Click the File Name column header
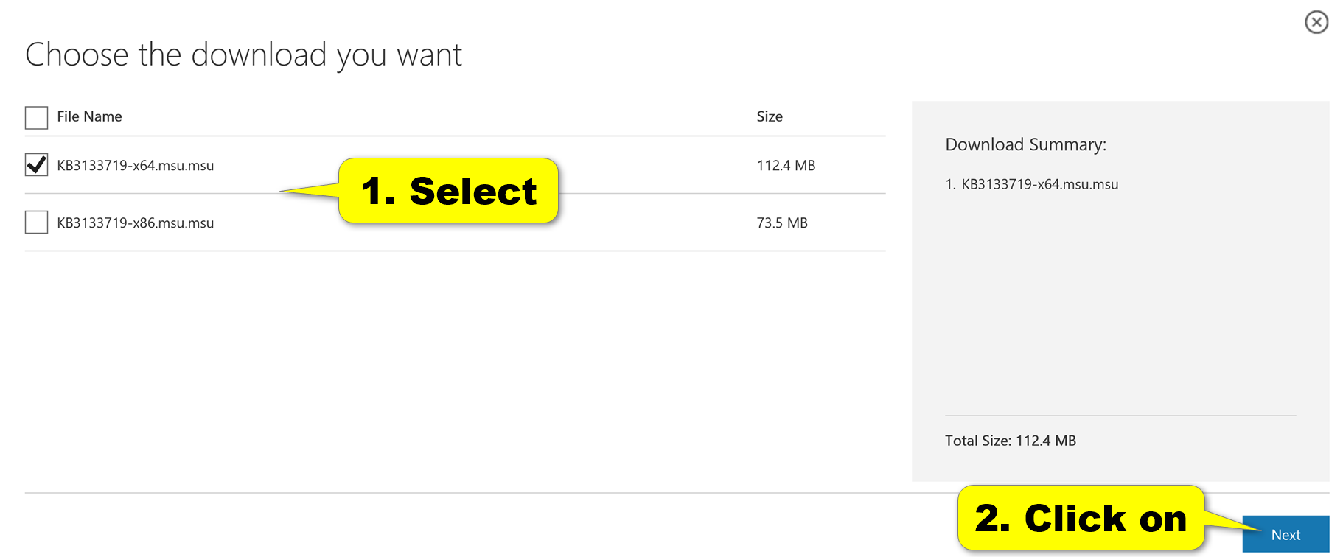 point(89,116)
